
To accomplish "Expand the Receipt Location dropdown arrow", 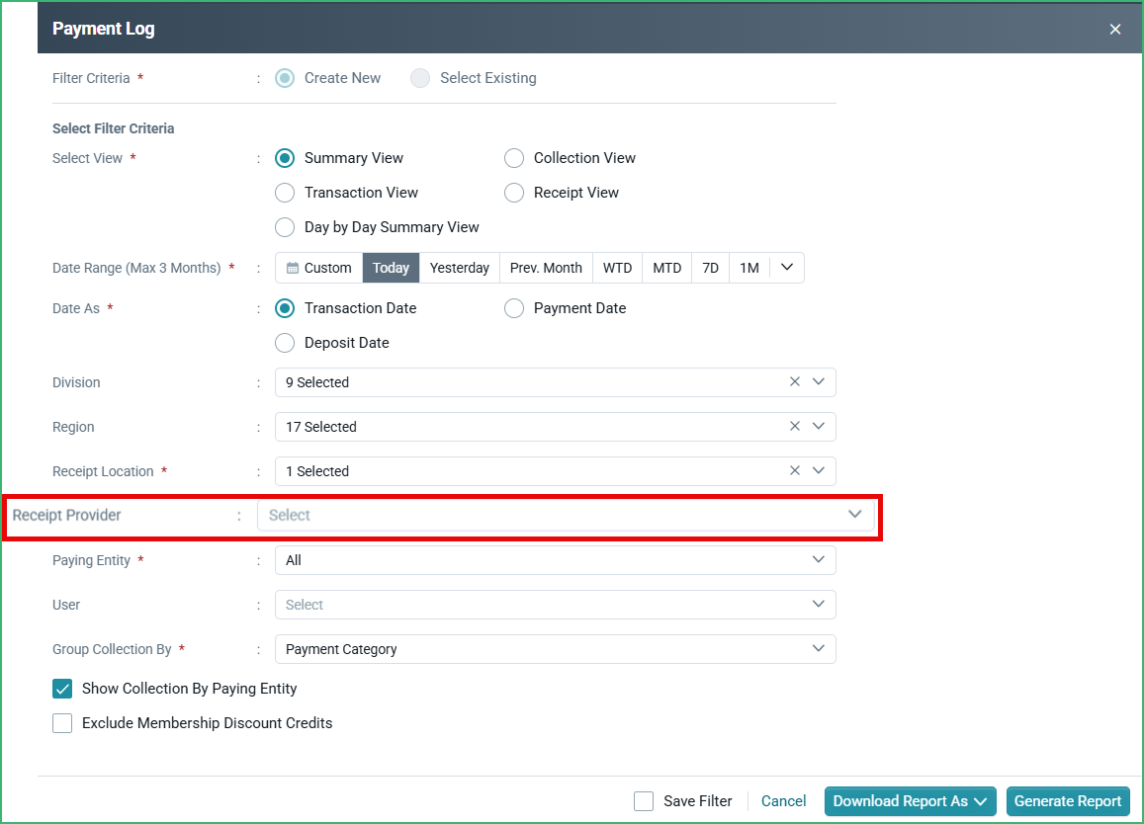I will pyautogui.click(x=819, y=471).
